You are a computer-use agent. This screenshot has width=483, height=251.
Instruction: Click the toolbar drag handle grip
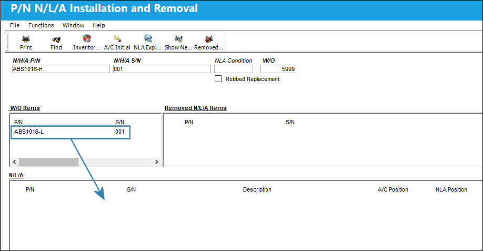tap(8, 42)
